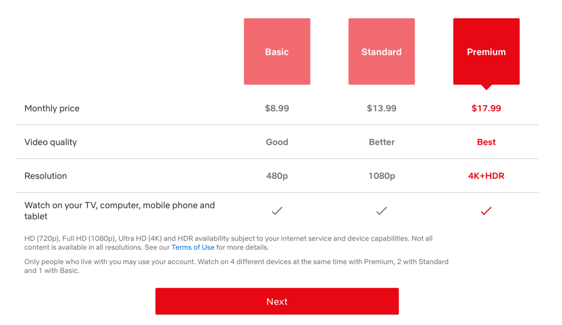
Task: Click the 1080p resolution value
Action: [x=381, y=176]
